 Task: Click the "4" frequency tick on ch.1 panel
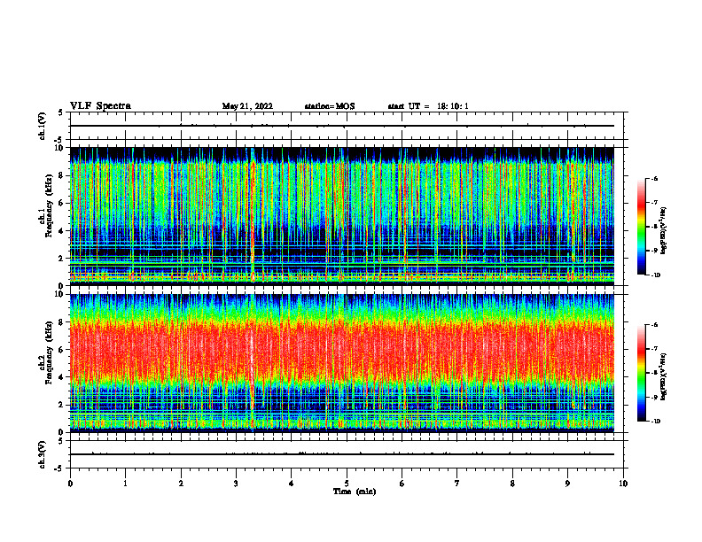(x=63, y=231)
